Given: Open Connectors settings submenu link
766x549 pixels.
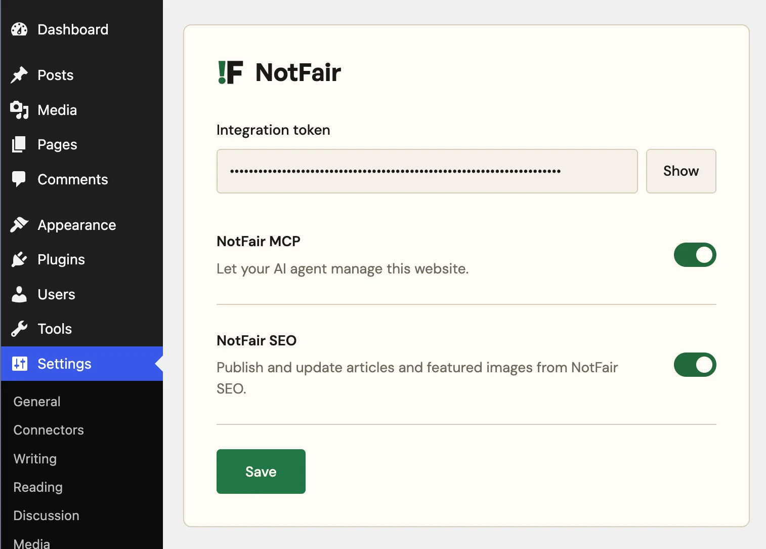Looking at the screenshot, I should [x=49, y=430].
